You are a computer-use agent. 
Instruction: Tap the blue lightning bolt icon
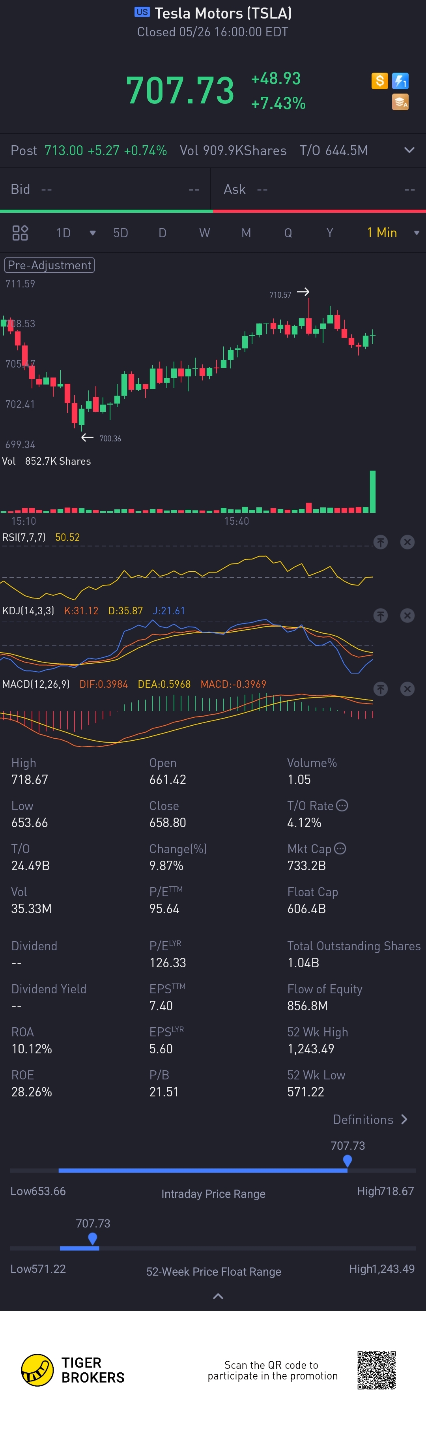(x=400, y=81)
